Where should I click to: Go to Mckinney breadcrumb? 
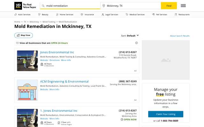34,22
